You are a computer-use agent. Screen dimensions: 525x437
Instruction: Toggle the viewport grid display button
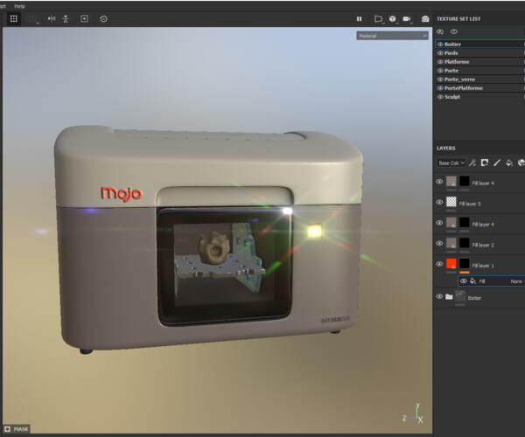click(x=14, y=18)
